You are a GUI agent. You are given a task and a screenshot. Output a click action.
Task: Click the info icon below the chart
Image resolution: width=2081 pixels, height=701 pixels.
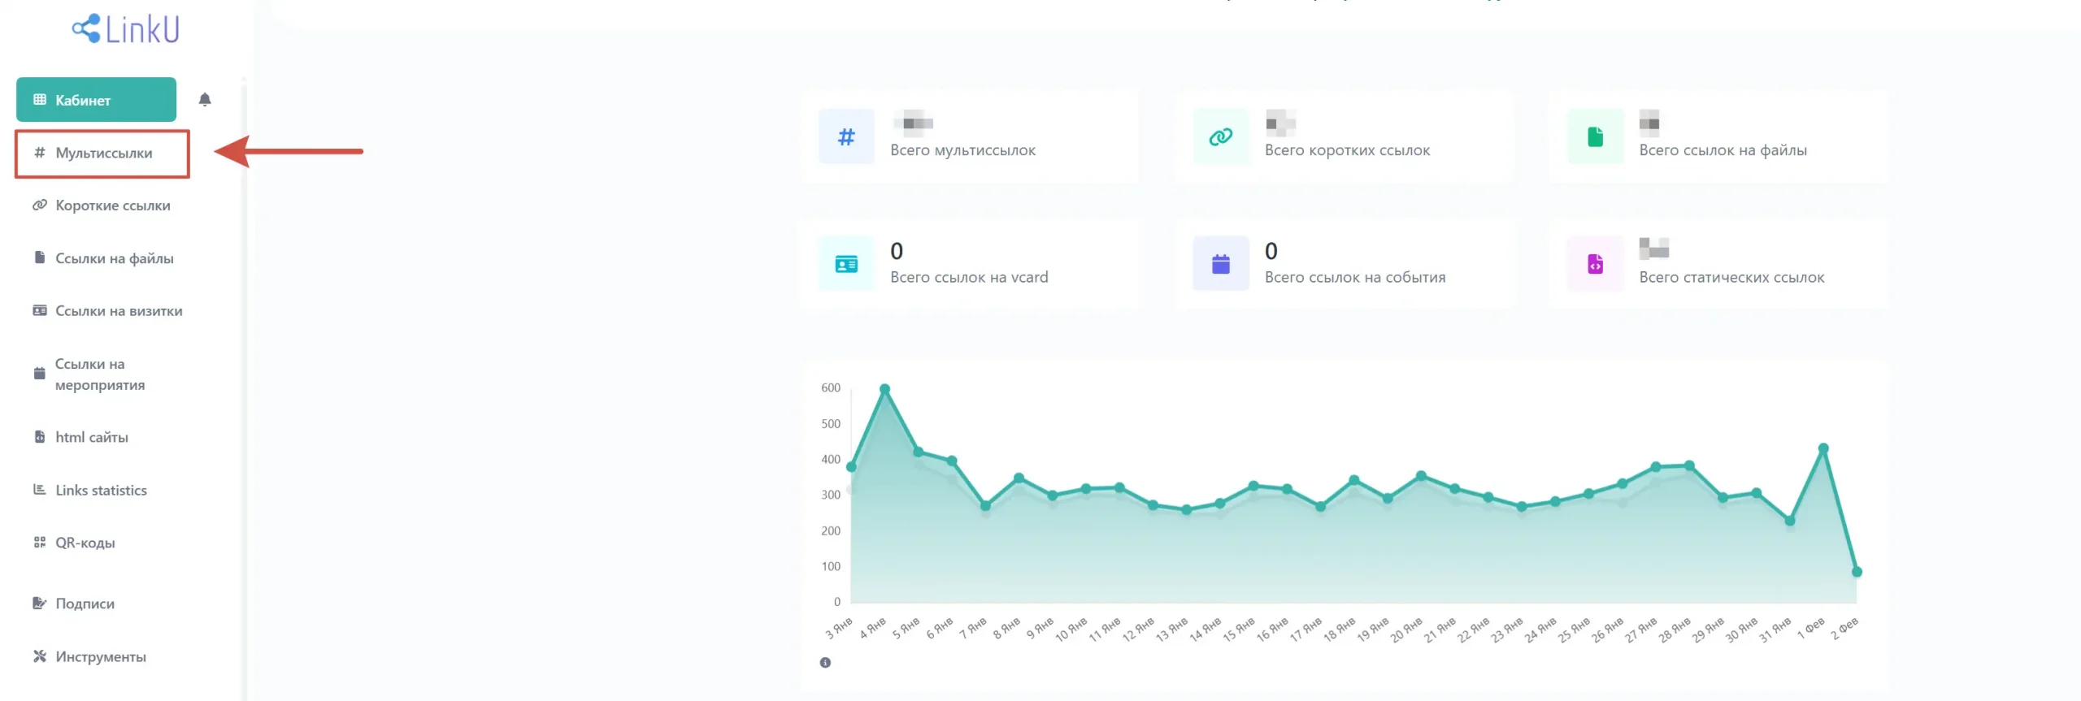pos(825,663)
